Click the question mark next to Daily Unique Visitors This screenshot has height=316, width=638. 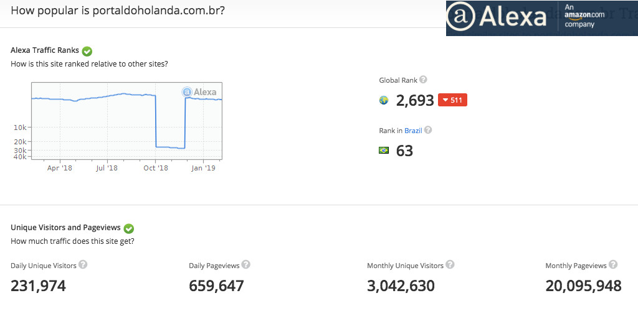[83, 264]
